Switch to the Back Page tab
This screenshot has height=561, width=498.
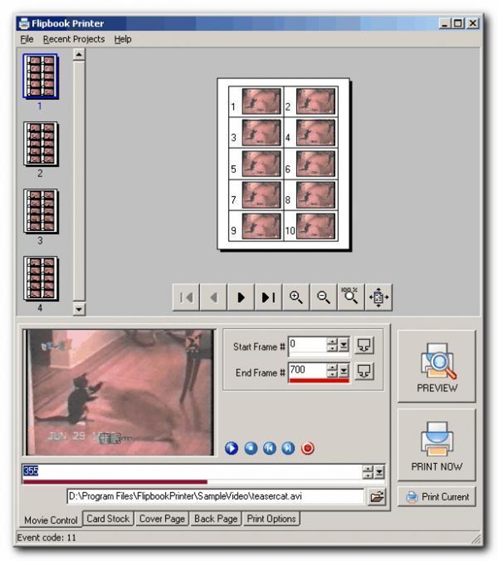click(x=216, y=518)
